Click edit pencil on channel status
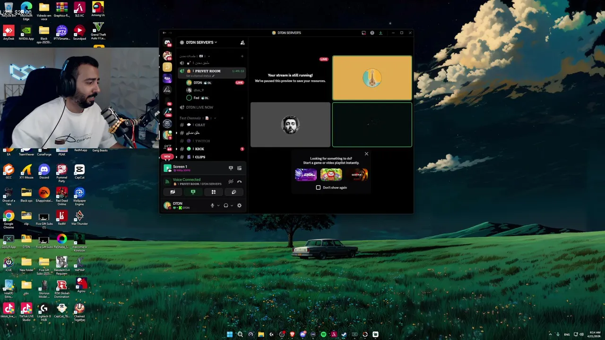This screenshot has height=340, width=605. click(213, 76)
